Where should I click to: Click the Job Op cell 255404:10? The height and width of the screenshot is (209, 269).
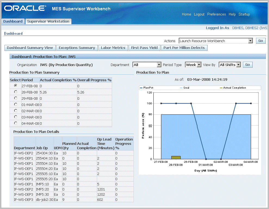pyautogui.click(x=44, y=158)
